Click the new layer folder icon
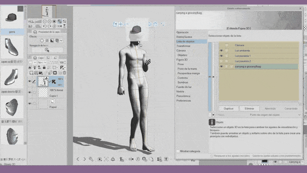Screen dimensions: 307x173 tap(41, 73)
